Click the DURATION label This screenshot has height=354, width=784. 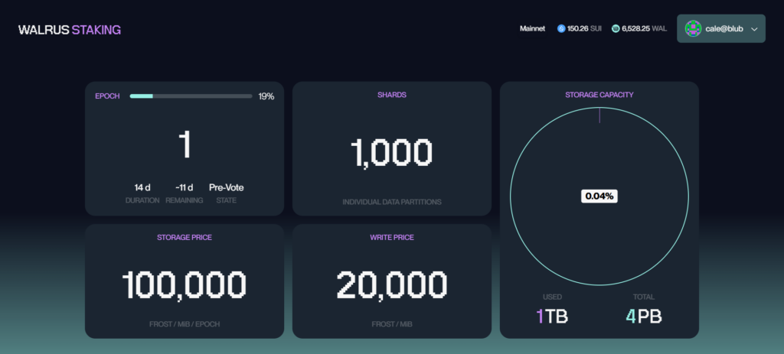click(142, 200)
